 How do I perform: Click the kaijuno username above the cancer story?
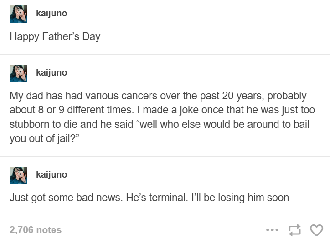(x=52, y=73)
